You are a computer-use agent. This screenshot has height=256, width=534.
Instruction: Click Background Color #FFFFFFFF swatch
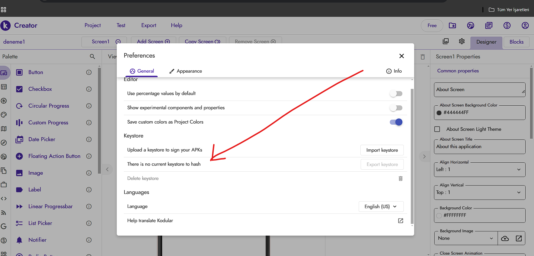439,216
